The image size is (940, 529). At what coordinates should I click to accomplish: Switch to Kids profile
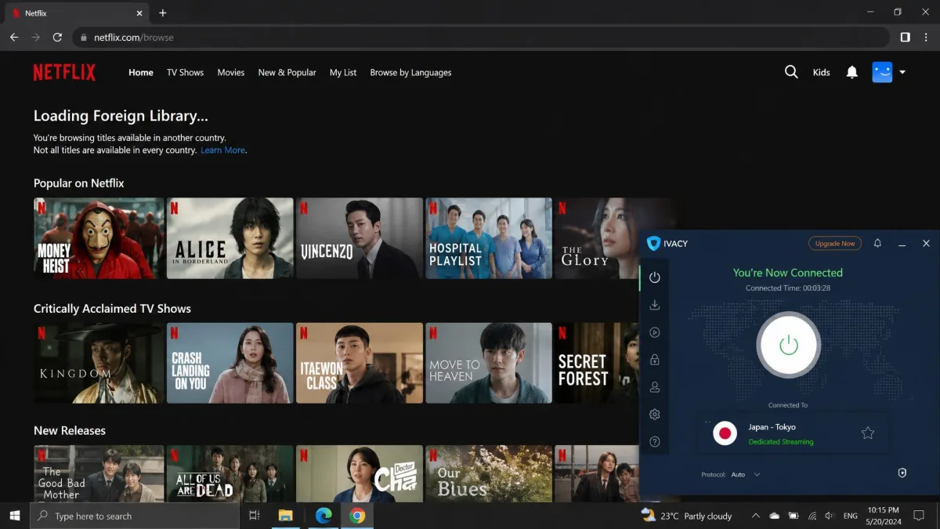click(x=821, y=72)
